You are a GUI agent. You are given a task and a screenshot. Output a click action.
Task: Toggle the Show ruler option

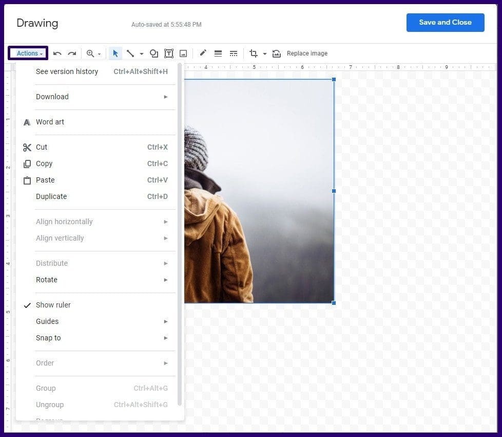tap(100, 305)
